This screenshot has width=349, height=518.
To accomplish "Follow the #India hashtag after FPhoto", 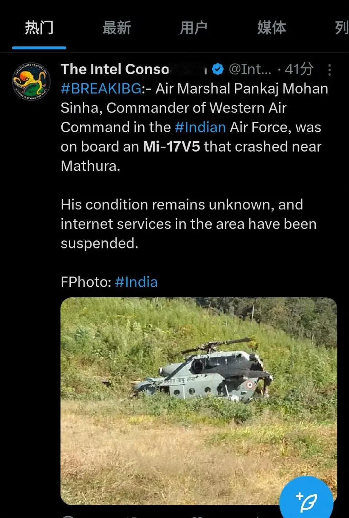I will coord(136,282).
